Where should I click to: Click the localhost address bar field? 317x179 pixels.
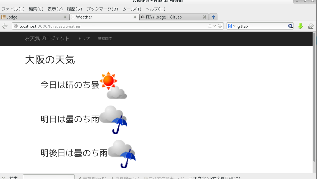click(x=111, y=26)
